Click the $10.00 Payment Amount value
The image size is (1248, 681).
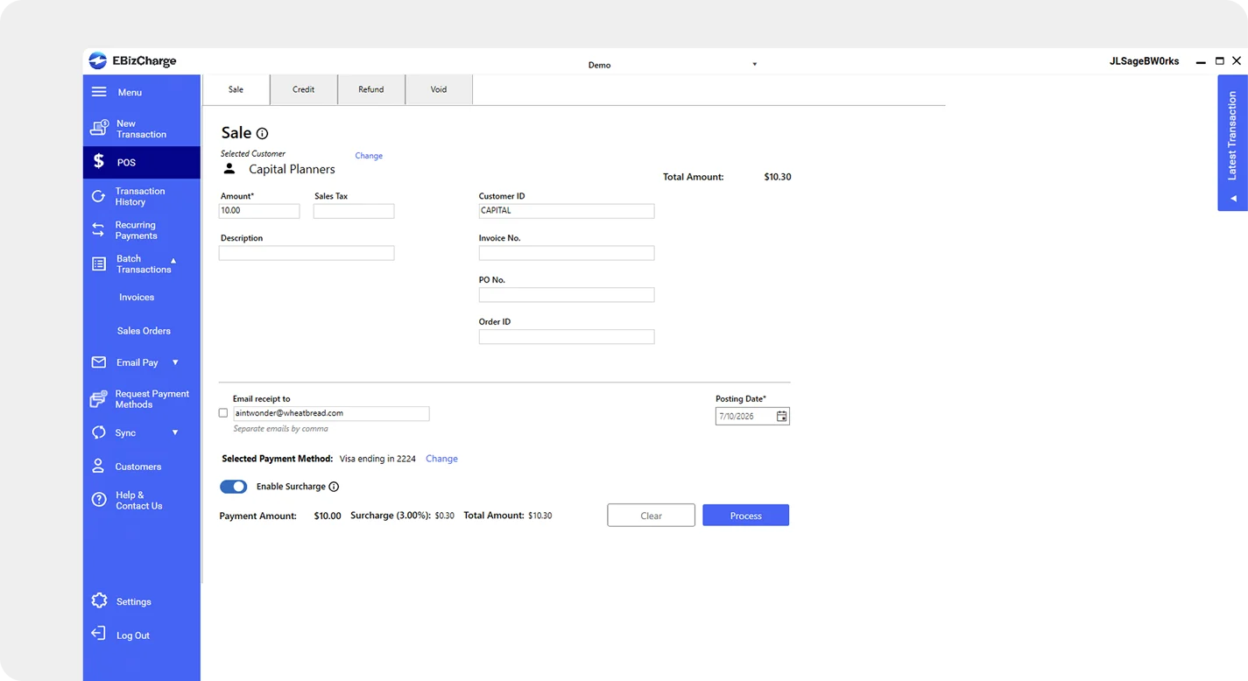pos(328,516)
